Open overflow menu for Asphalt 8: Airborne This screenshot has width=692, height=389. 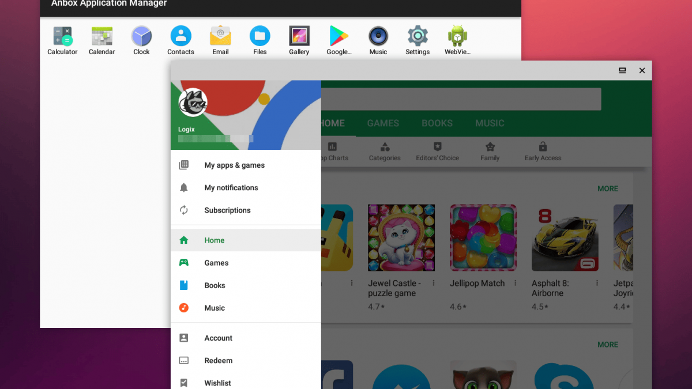(x=597, y=284)
